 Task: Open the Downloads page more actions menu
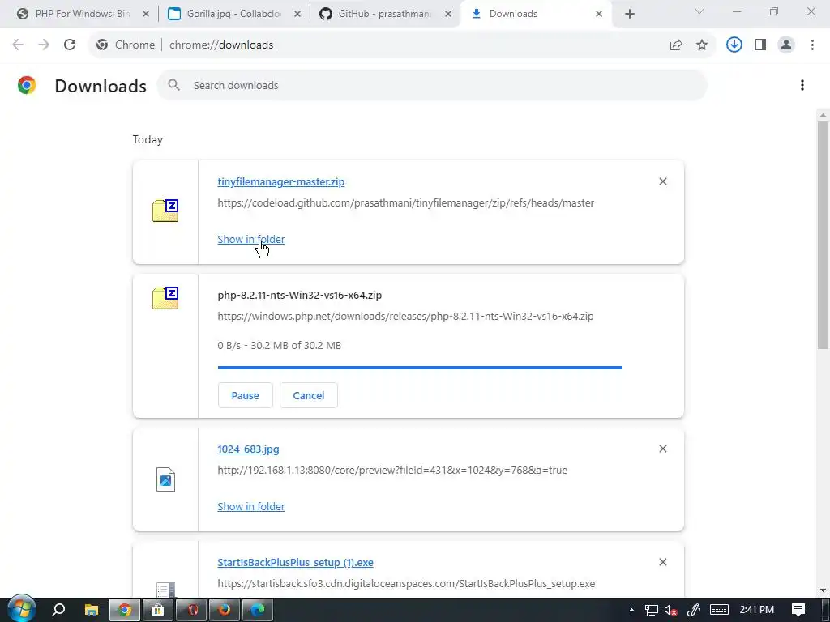(802, 85)
